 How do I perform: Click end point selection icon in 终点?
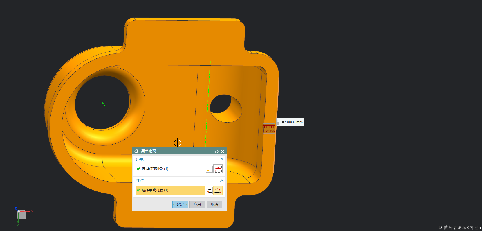pos(218,190)
